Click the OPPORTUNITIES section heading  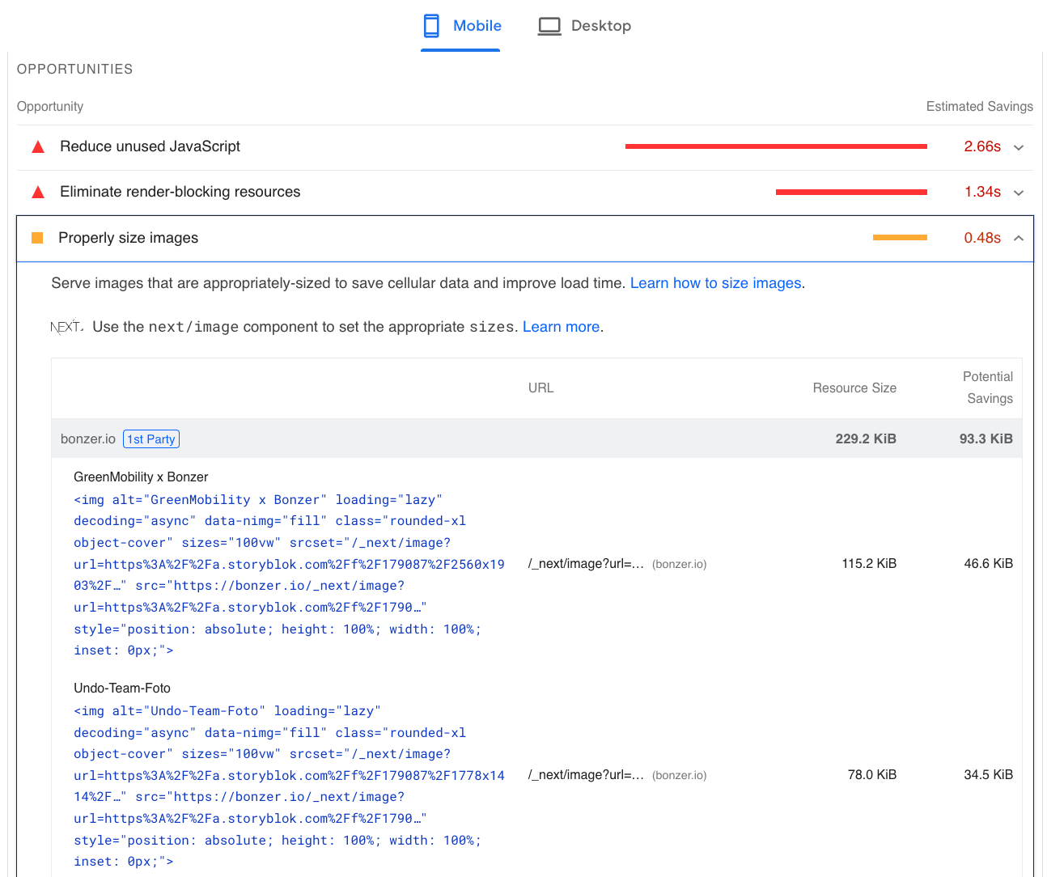click(74, 70)
